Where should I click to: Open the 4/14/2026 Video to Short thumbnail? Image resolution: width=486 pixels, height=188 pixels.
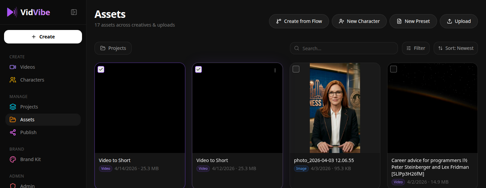[x=140, y=108]
